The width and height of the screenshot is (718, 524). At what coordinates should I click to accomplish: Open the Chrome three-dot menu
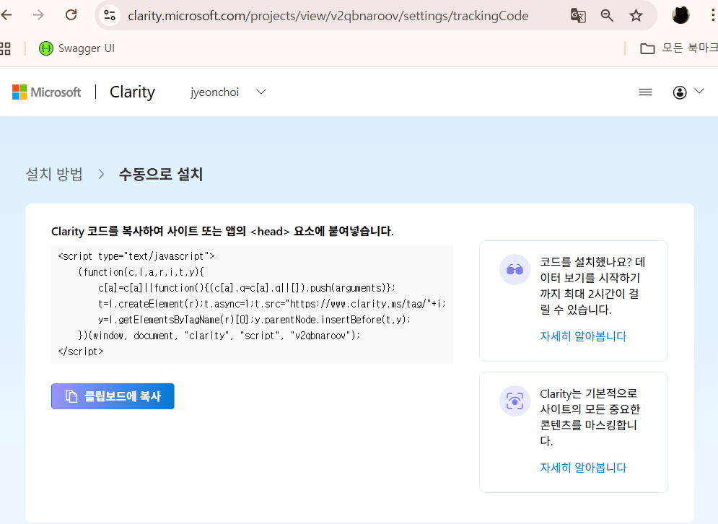[x=712, y=15]
